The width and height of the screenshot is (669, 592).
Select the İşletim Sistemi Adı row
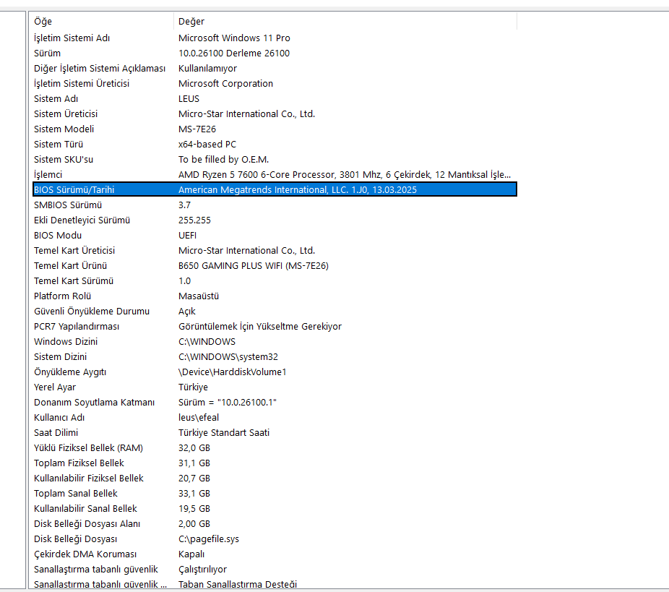275,38
